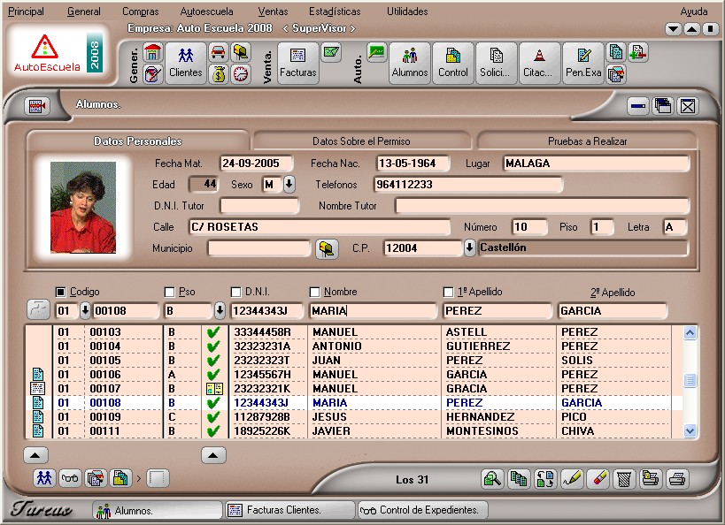
Task: Select the Control de Expedientes taskbar button
Action: [420, 510]
